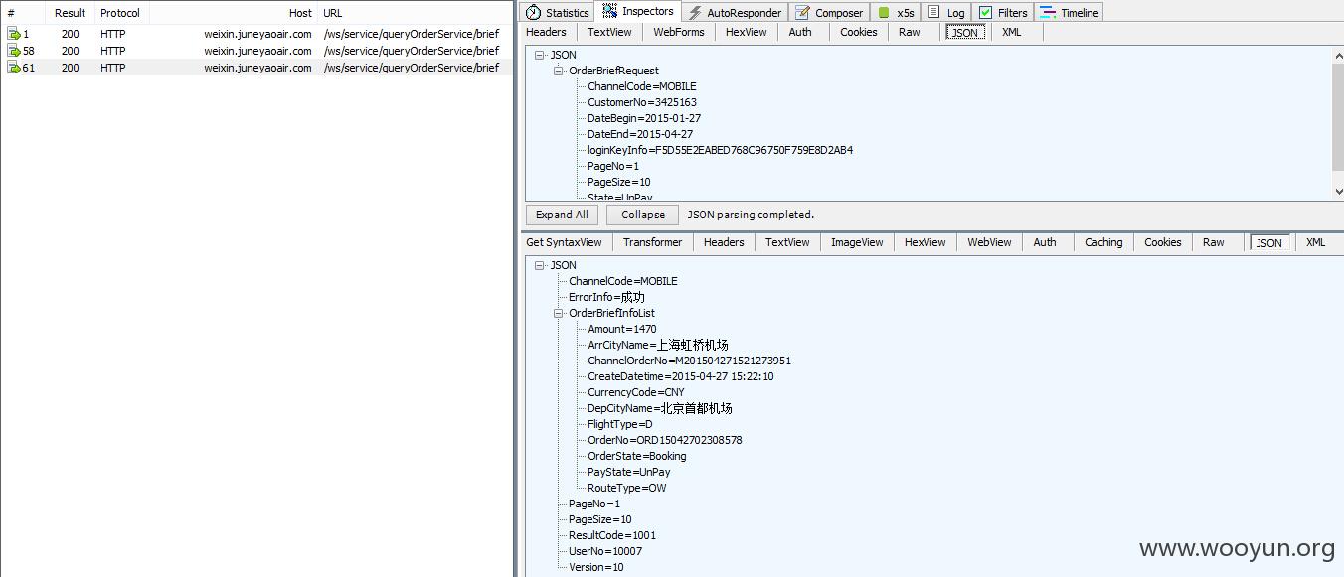Click the Timeline tab icon

tap(1048, 13)
